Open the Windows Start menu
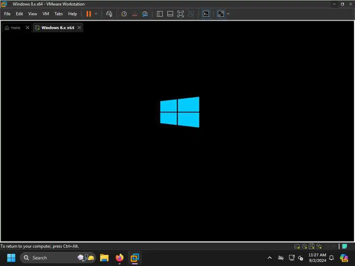The height and width of the screenshot is (266, 355). (11, 258)
